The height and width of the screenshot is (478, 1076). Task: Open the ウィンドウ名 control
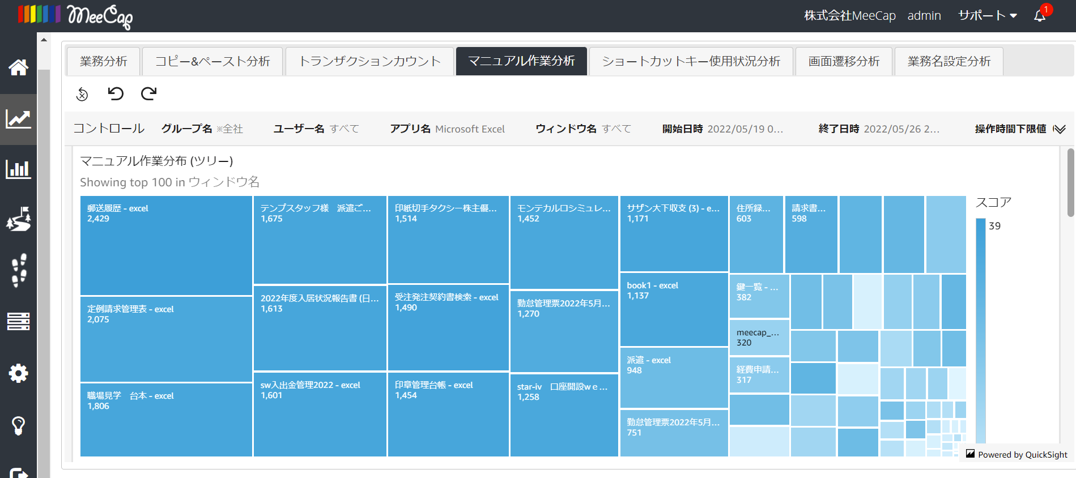click(x=584, y=129)
